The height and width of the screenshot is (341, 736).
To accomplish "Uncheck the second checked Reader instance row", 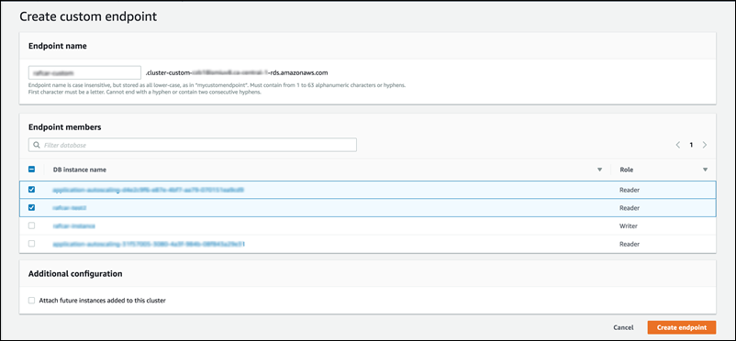I will 32,207.
